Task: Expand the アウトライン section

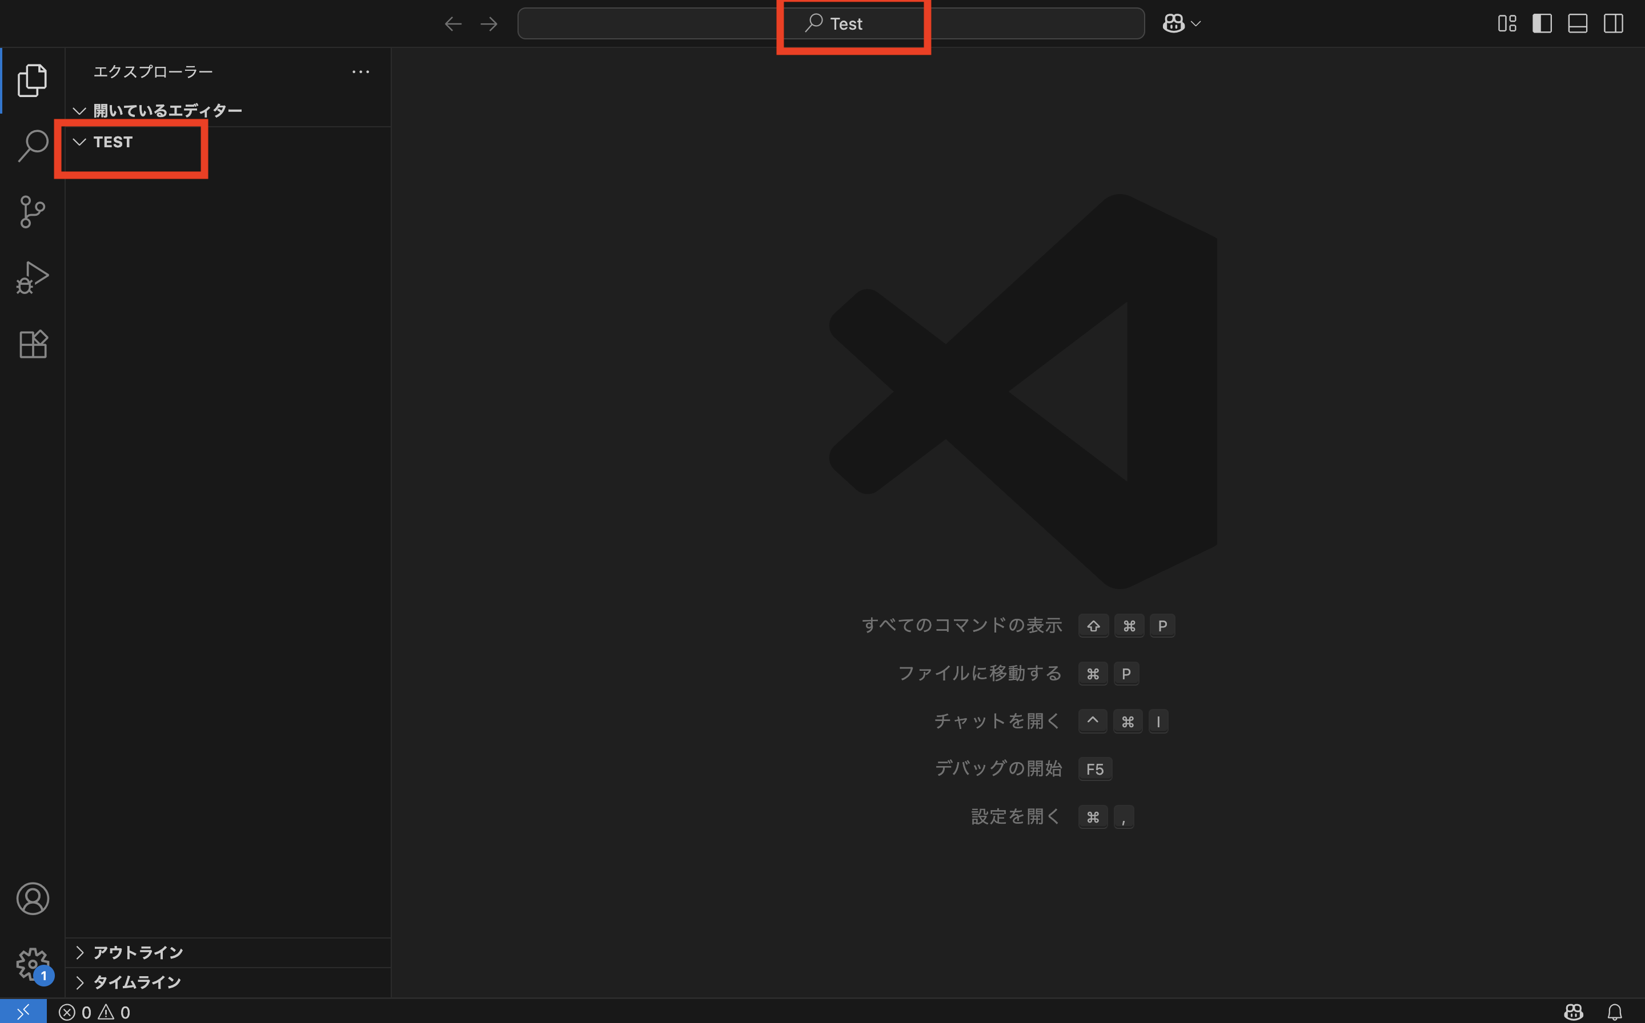Action: click(x=138, y=953)
